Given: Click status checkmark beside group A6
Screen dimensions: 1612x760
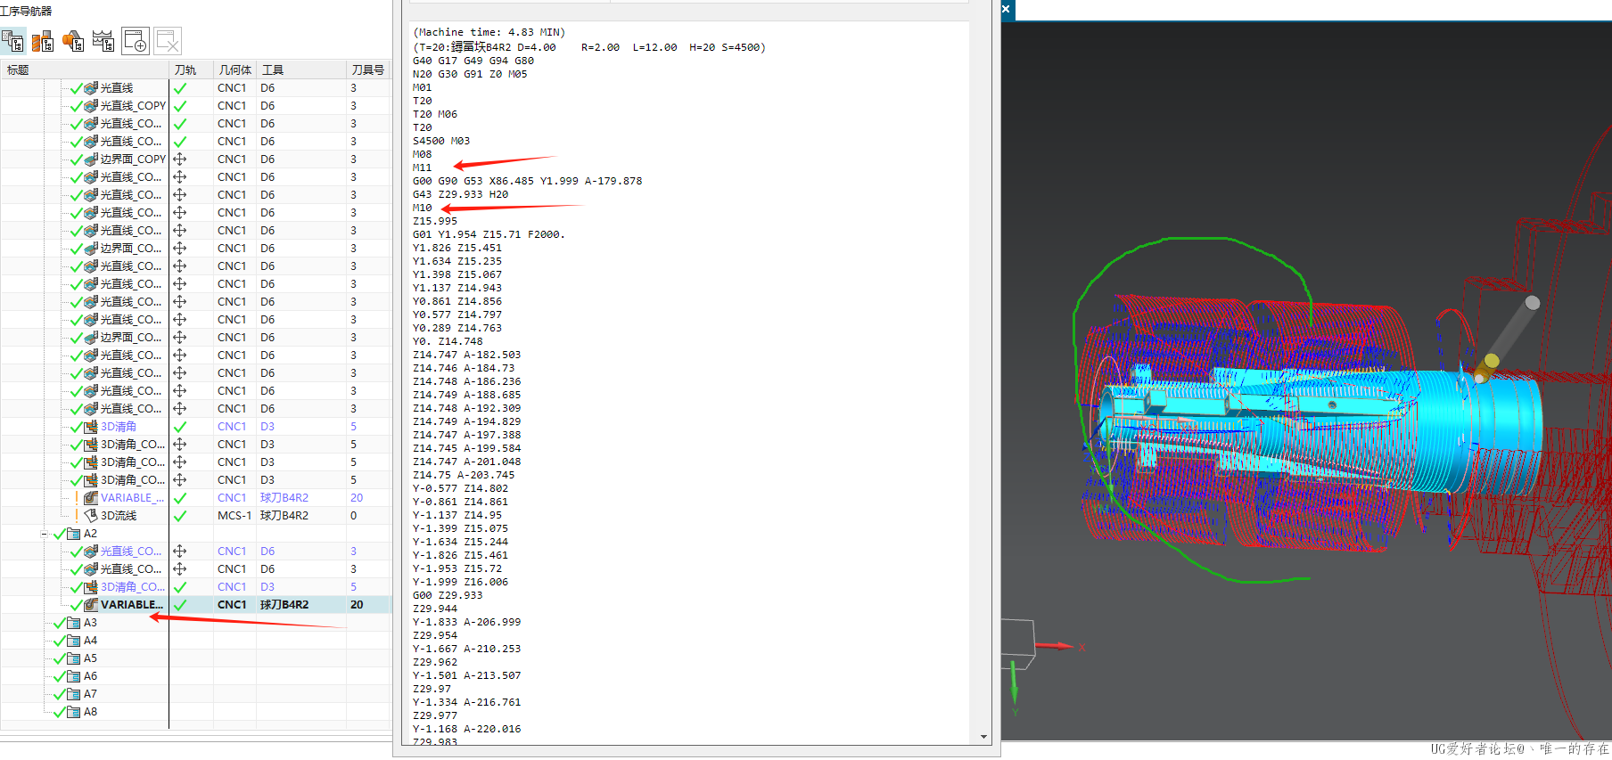Looking at the screenshot, I should click(60, 676).
